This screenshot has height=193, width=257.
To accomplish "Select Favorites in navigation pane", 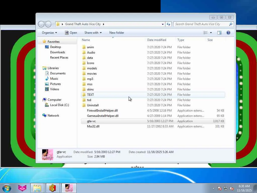I will pos(54,42).
